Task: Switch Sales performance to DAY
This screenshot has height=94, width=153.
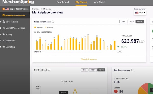Action: coord(123,22)
